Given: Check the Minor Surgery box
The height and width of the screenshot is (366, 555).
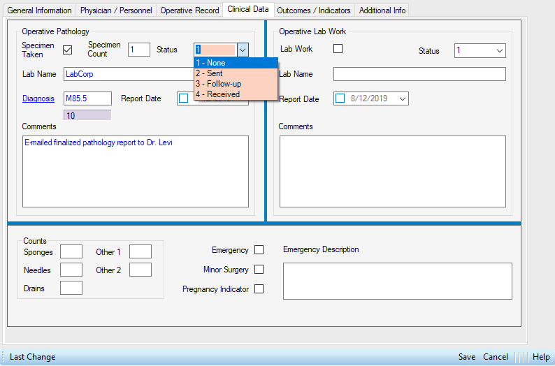Looking at the screenshot, I should coord(259,270).
